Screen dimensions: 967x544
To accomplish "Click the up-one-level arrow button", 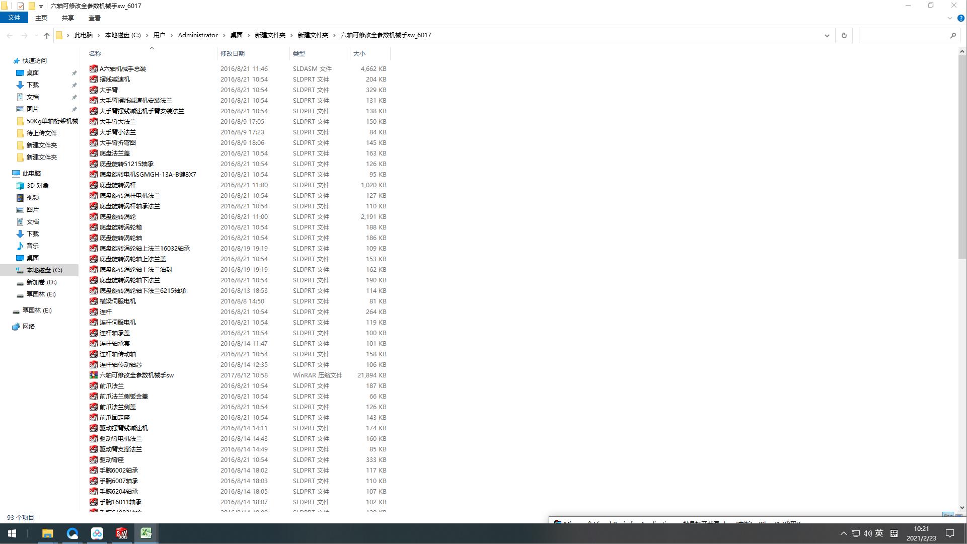I will pos(47,35).
